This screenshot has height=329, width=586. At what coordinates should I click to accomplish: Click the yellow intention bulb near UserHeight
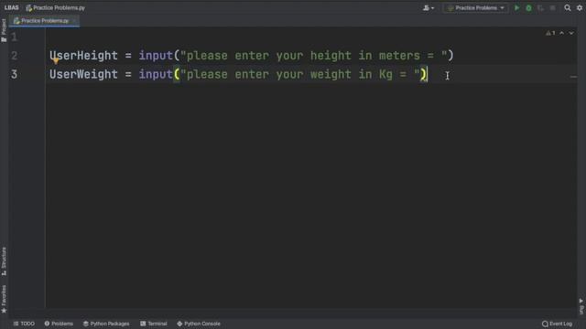tap(55, 61)
